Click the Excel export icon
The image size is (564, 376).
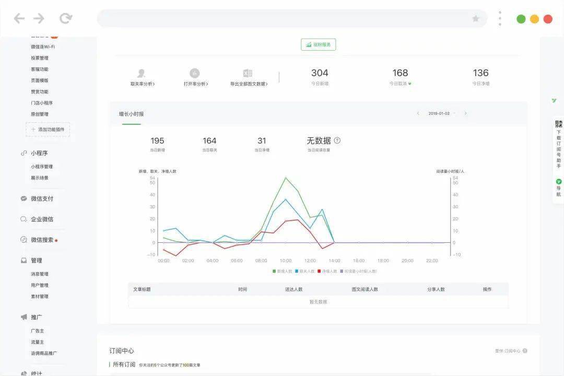(x=248, y=73)
